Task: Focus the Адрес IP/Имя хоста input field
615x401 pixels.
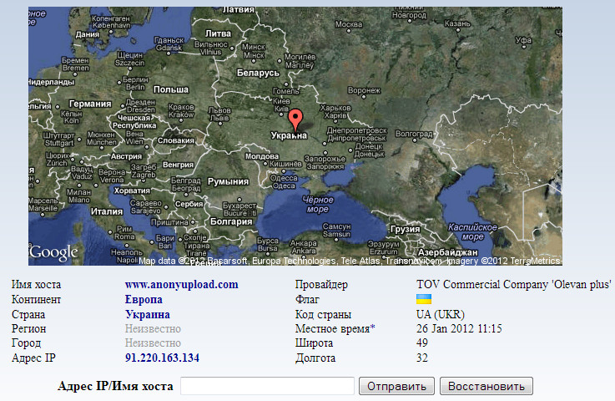Action: [267, 386]
